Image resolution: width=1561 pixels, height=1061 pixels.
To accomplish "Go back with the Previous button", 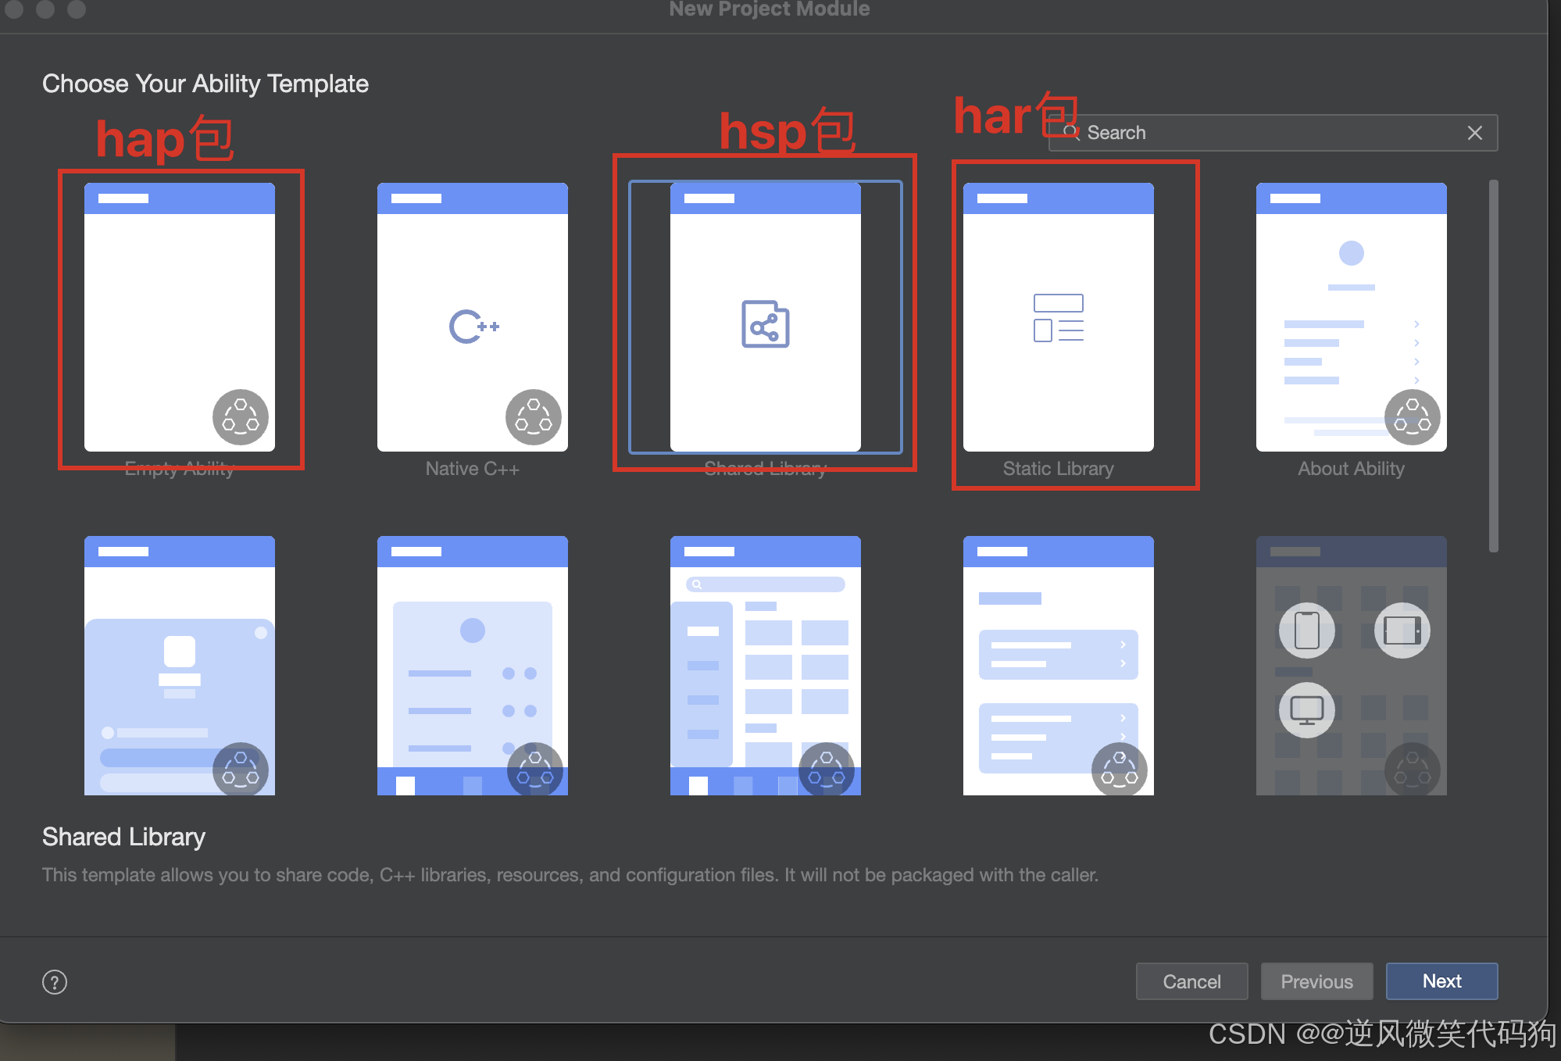I will pyautogui.click(x=1316, y=981).
